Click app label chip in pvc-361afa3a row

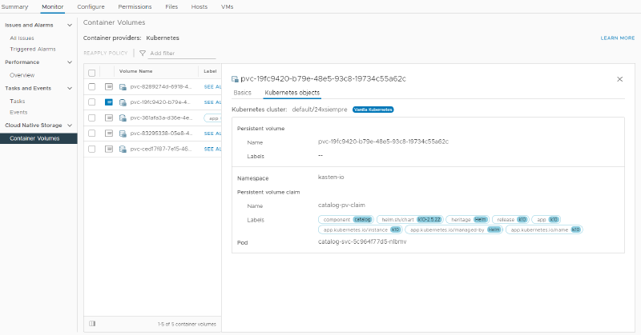pyautogui.click(x=212, y=118)
